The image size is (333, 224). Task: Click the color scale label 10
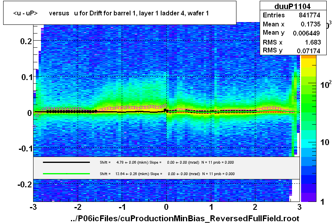325,142
